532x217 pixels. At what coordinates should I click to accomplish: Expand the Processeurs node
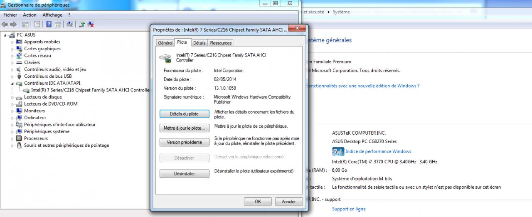pos(12,138)
